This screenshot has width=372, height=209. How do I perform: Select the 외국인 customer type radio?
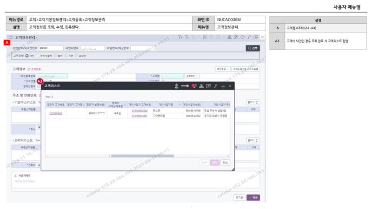coord(76,56)
